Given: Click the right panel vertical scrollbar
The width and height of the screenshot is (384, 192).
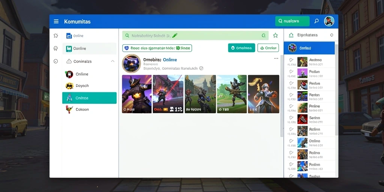Looking at the screenshot, I should tap(336, 90).
